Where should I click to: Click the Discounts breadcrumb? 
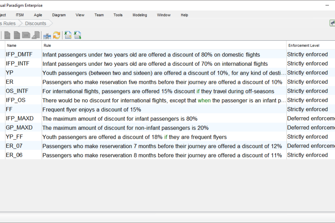point(35,23)
